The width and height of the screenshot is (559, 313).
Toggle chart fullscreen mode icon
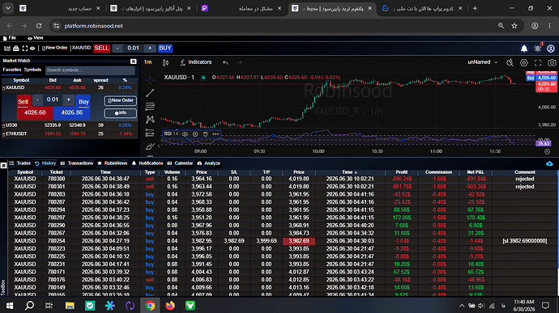538,62
